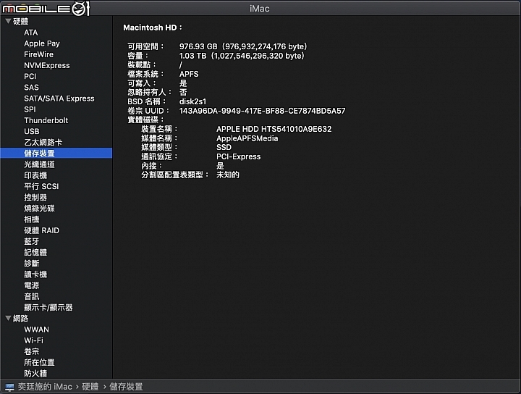Open 光纖通道 fibre channel entry
Screen dimensions: 521x394
coord(39,164)
